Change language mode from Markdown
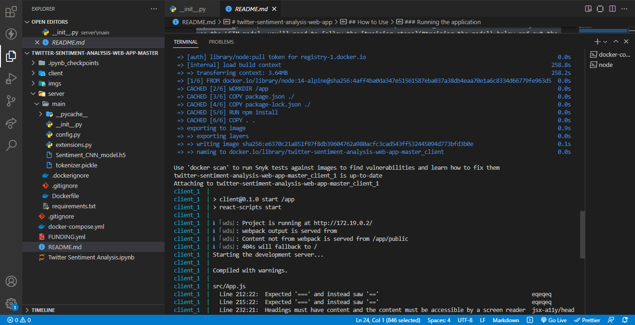 pyautogui.click(x=506, y=320)
